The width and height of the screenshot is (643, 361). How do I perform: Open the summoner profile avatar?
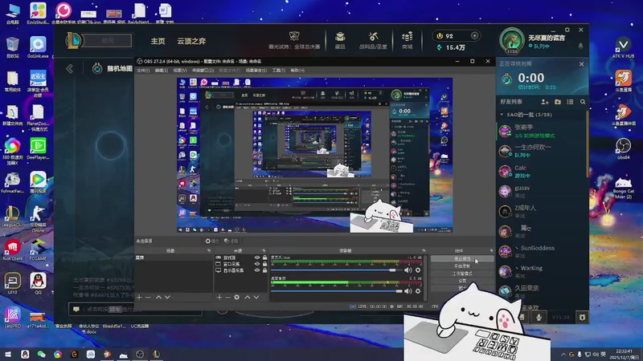[x=512, y=40]
